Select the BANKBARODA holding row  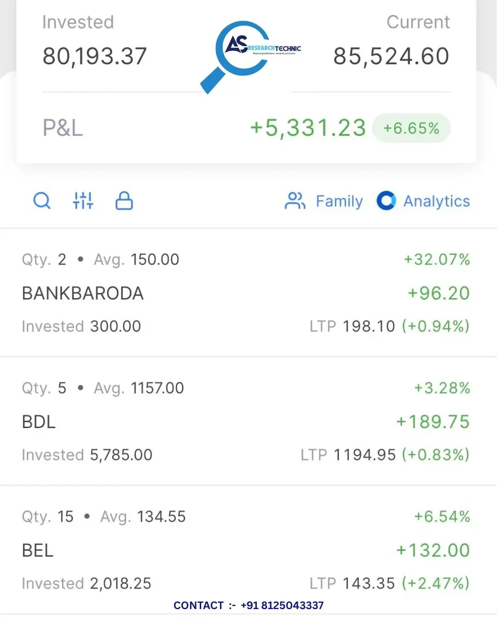click(x=248, y=293)
